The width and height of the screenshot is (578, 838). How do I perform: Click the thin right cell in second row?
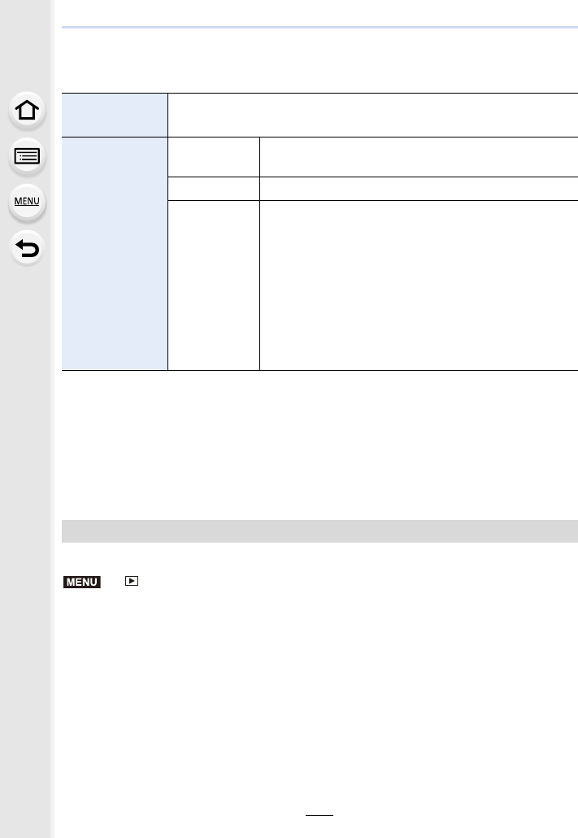[419, 189]
